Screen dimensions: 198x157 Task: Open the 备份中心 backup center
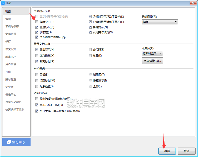[16, 142]
